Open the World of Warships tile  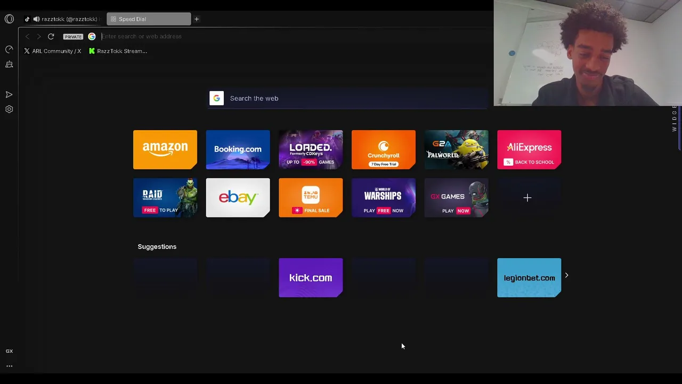[x=384, y=198]
